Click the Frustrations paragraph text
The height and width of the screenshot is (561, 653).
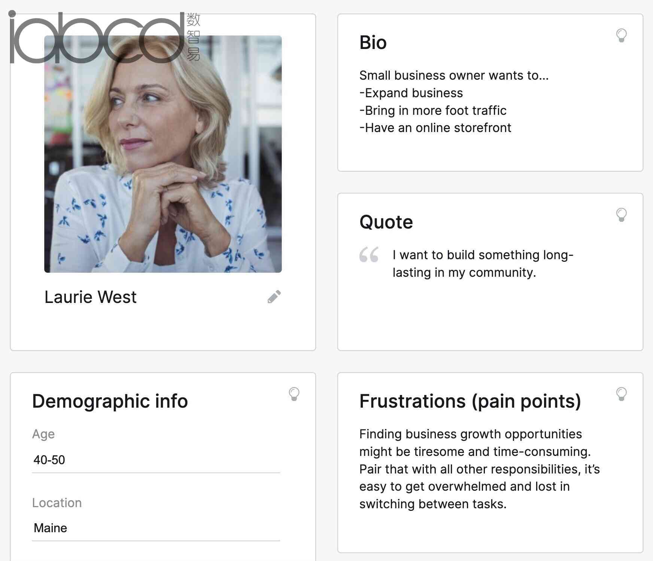480,469
